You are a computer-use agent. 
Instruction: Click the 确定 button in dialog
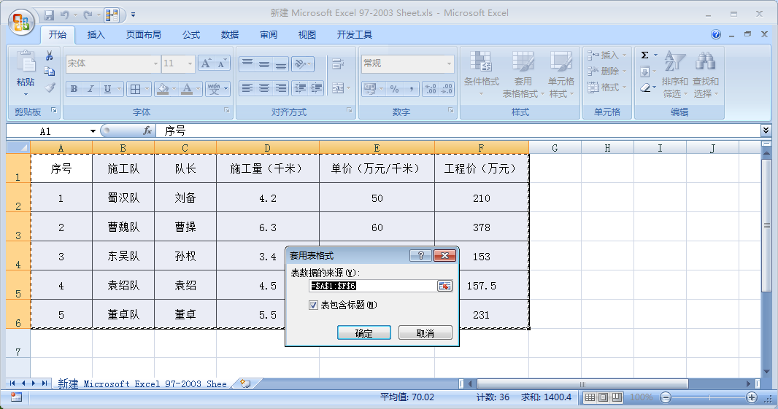(363, 333)
